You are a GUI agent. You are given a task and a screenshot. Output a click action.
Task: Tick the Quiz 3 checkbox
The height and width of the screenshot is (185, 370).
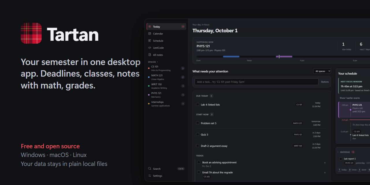tap(198, 134)
